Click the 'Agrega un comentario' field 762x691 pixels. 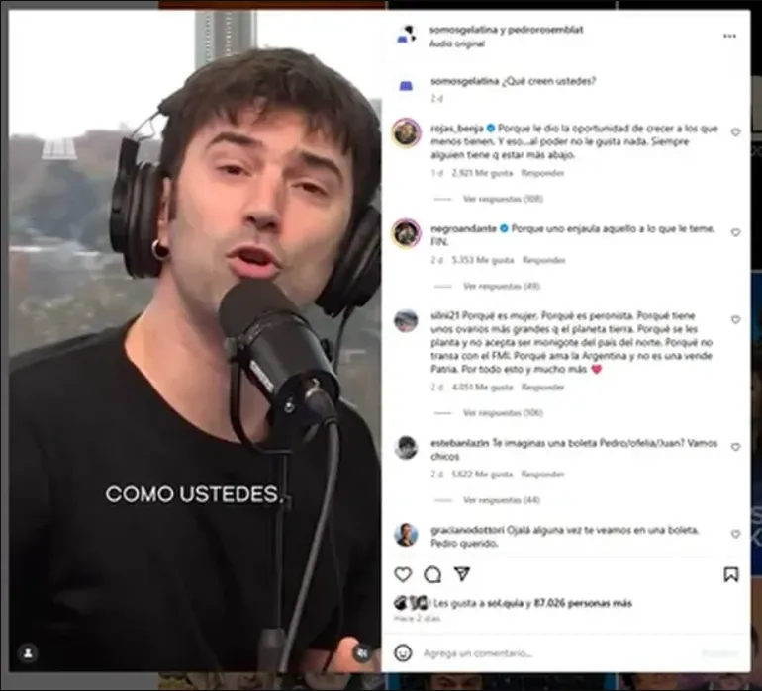point(559,653)
